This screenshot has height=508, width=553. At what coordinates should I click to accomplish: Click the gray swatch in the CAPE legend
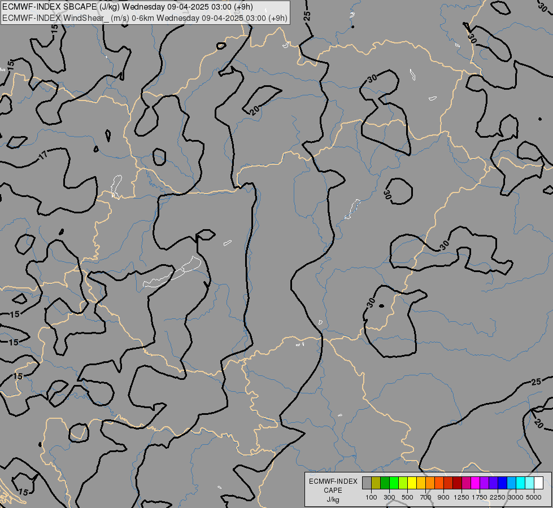pyautogui.click(x=367, y=483)
